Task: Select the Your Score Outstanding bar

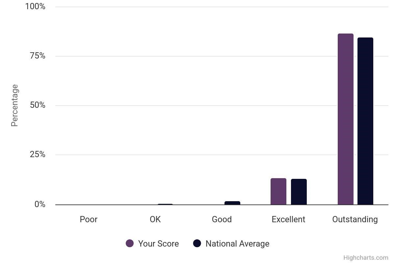Action: tap(346, 119)
